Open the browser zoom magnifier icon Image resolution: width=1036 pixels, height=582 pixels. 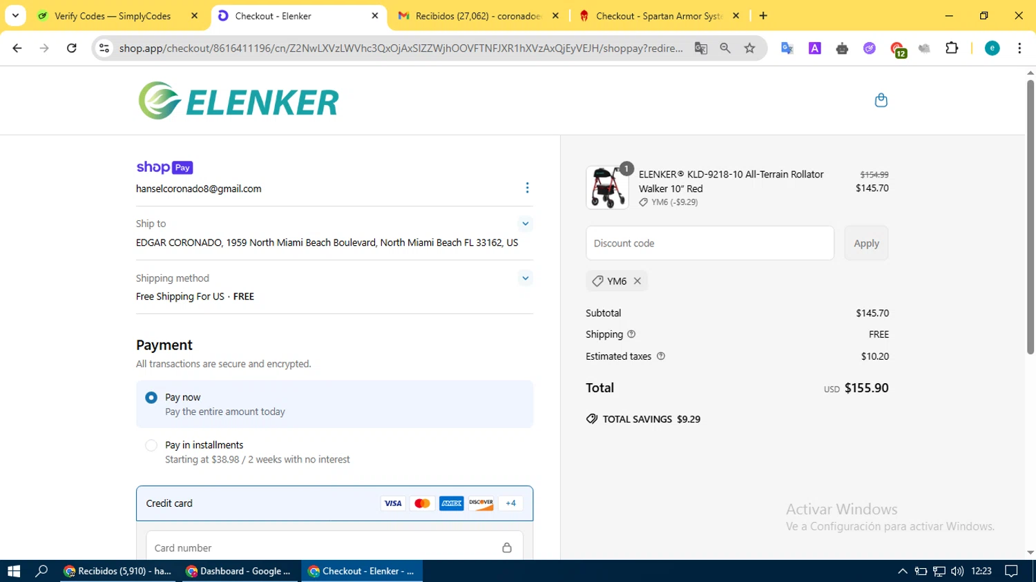[x=725, y=48]
